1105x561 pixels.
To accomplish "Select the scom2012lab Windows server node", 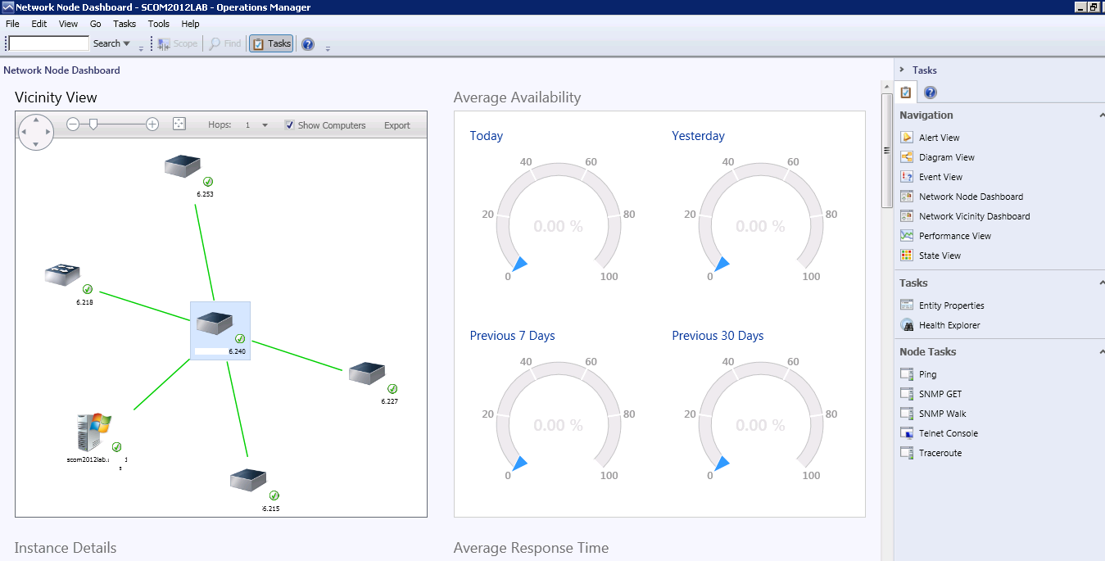I will point(93,432).
